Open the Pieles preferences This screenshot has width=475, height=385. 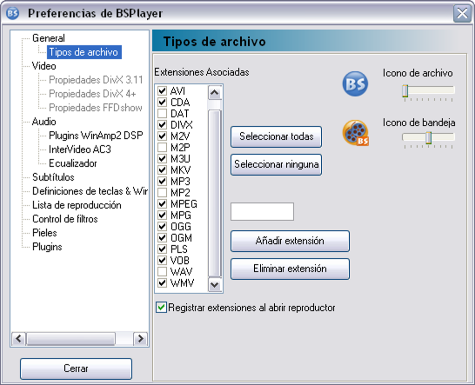click(x=45, y=233)
